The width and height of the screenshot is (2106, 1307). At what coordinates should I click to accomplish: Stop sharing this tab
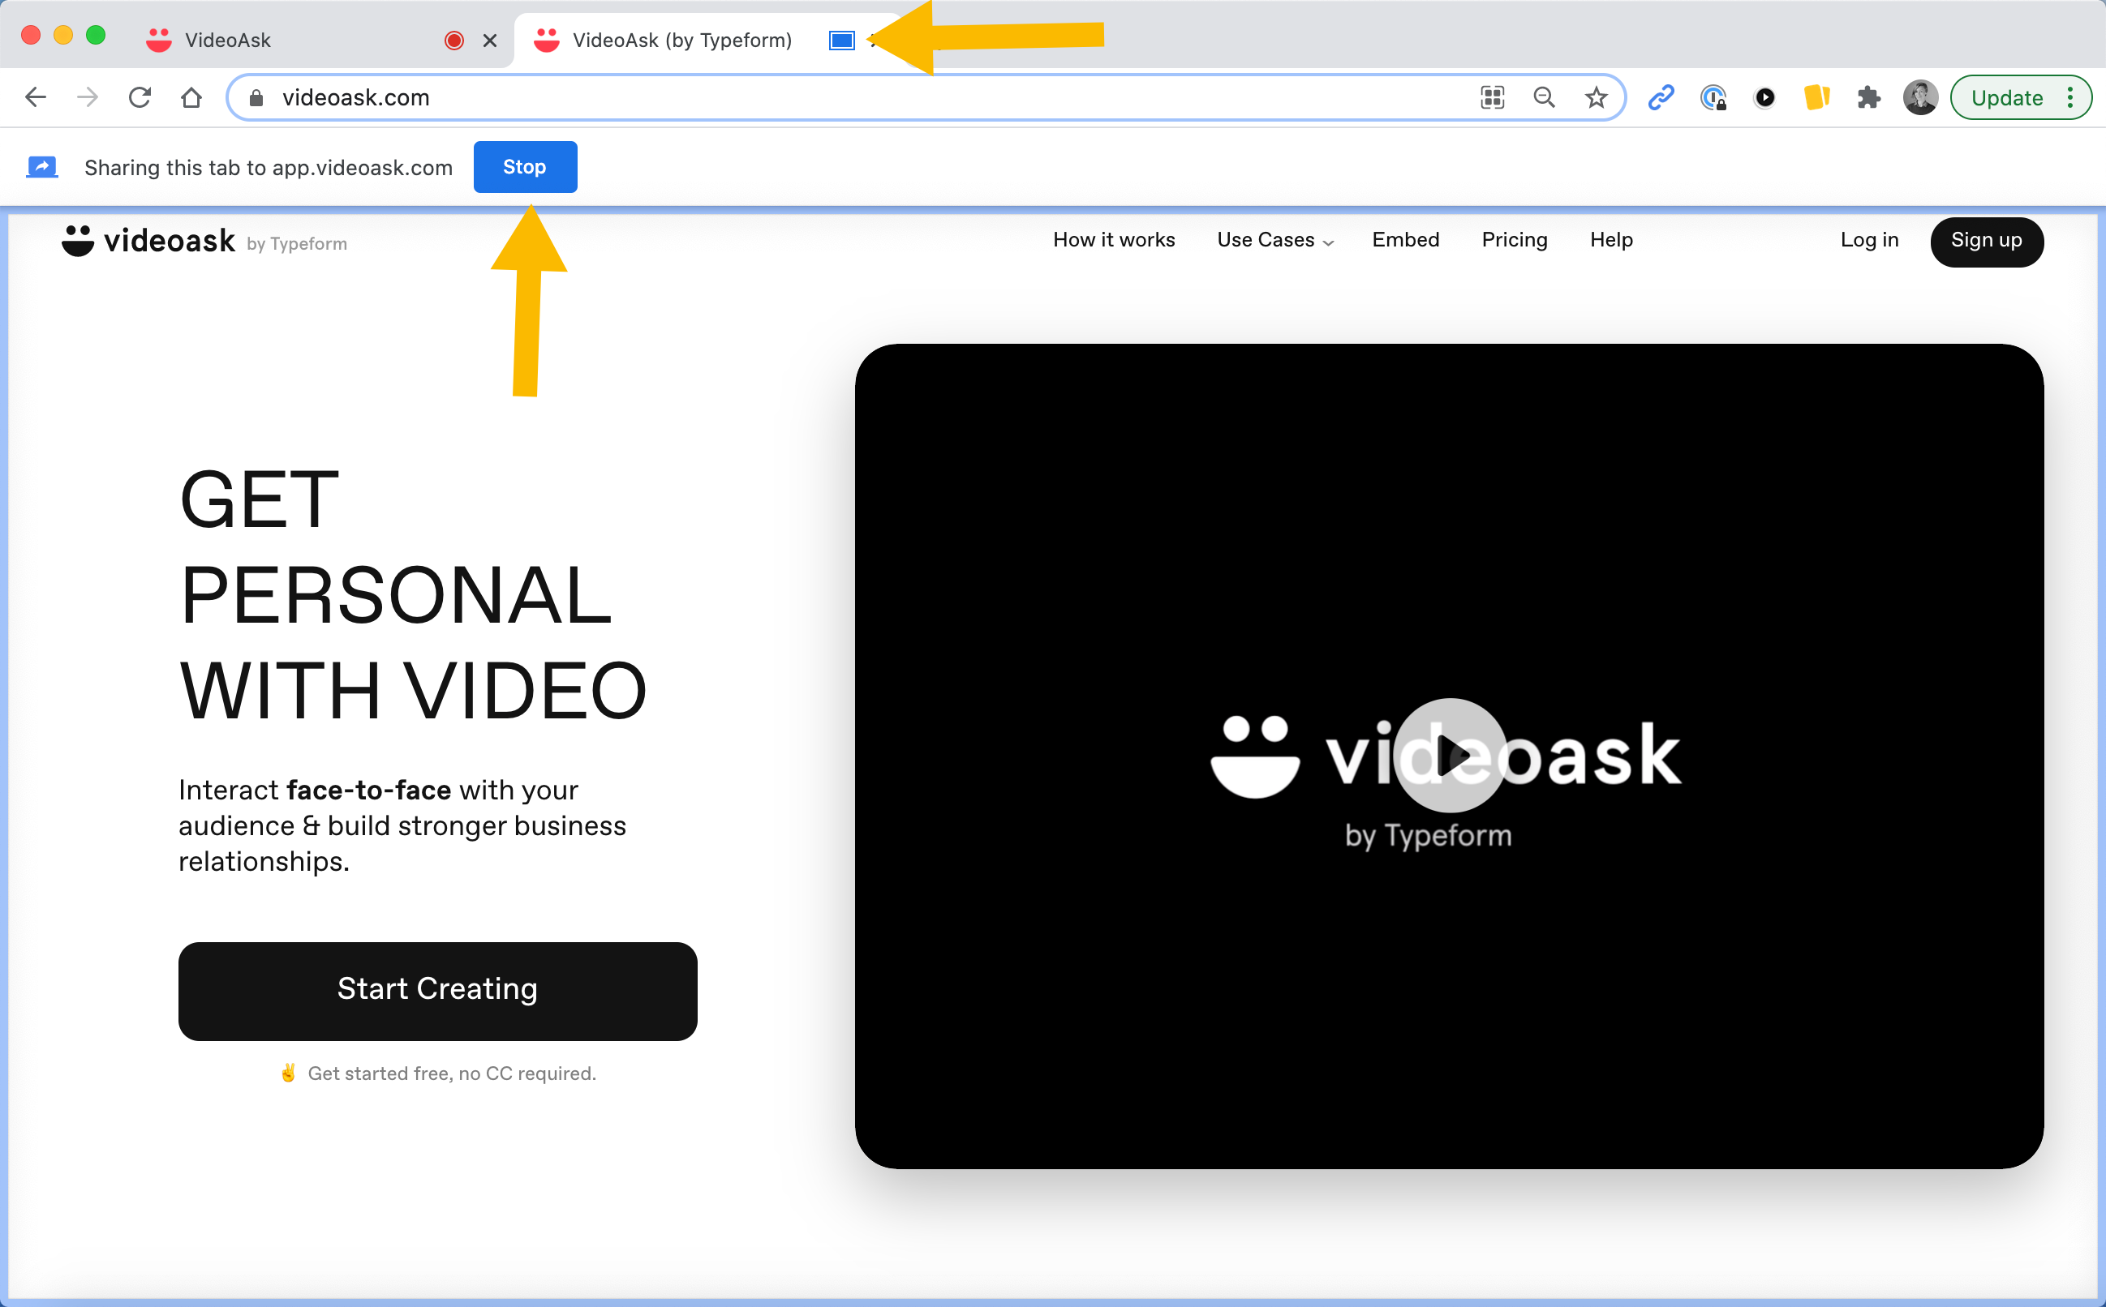[525, 167]
